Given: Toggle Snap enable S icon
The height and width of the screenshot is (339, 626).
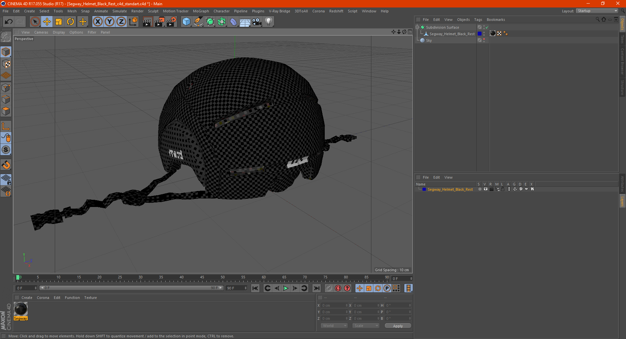Looking at the screenshot, I should click(6, 150).
